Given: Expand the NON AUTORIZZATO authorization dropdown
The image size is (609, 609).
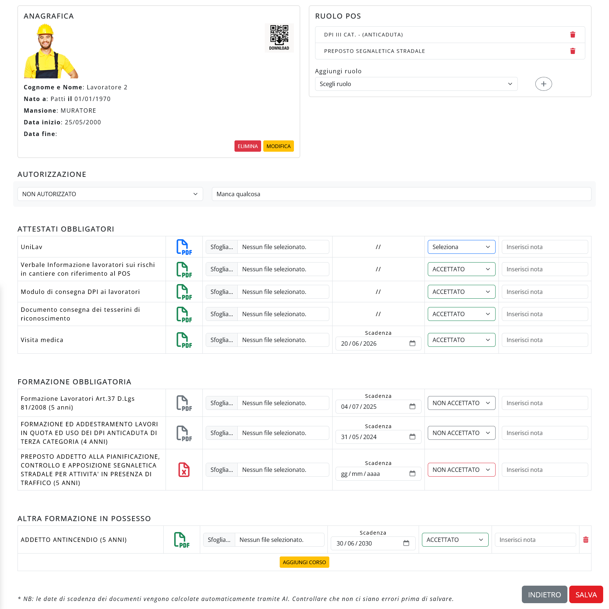Looking at the screenshot, I should tap(110, 194).
